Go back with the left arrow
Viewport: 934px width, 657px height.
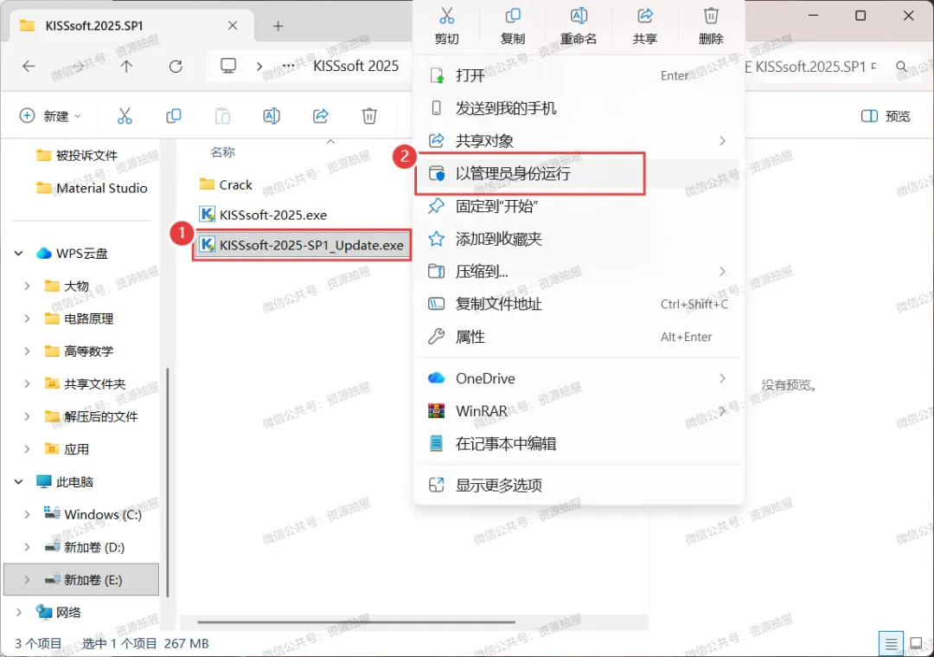coord(29,66)
